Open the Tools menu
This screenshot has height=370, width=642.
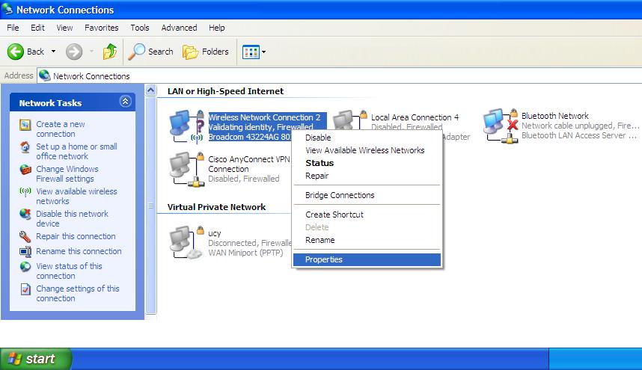(x=140, y=28)
